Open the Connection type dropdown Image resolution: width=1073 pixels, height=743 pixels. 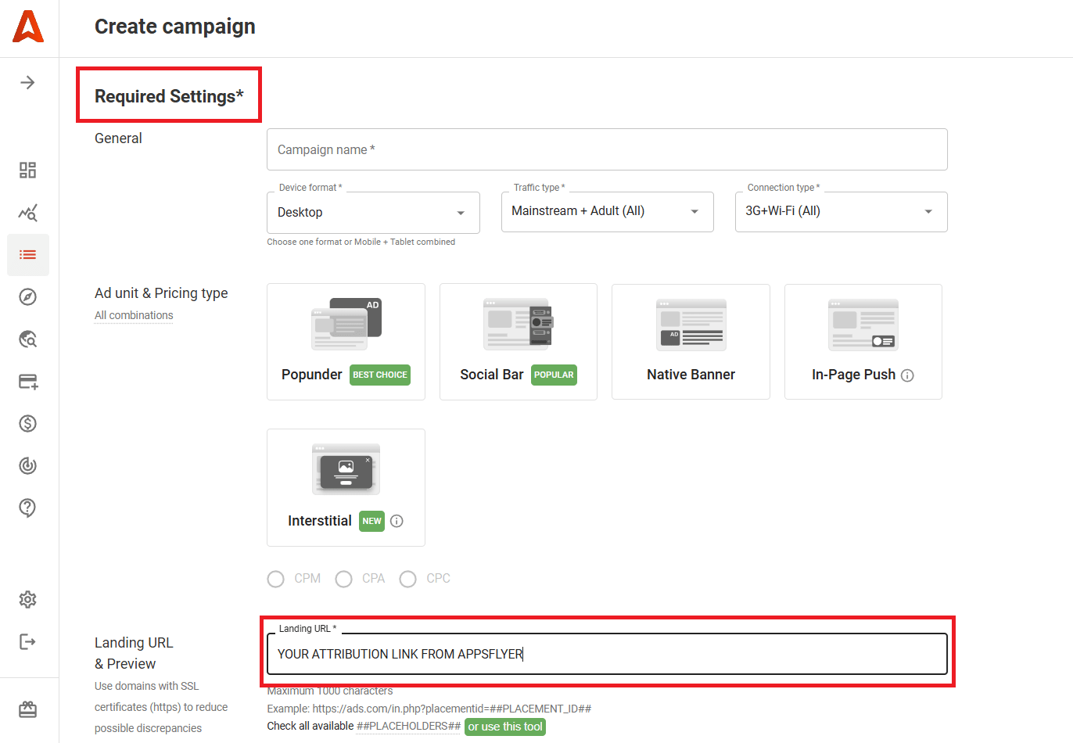(841, 212)
